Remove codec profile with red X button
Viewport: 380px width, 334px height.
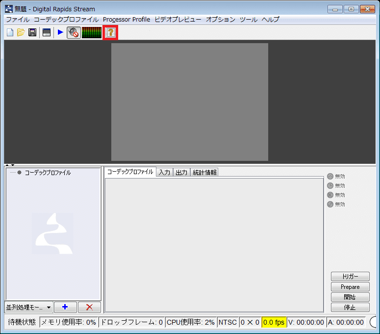(x=89, y=307)
